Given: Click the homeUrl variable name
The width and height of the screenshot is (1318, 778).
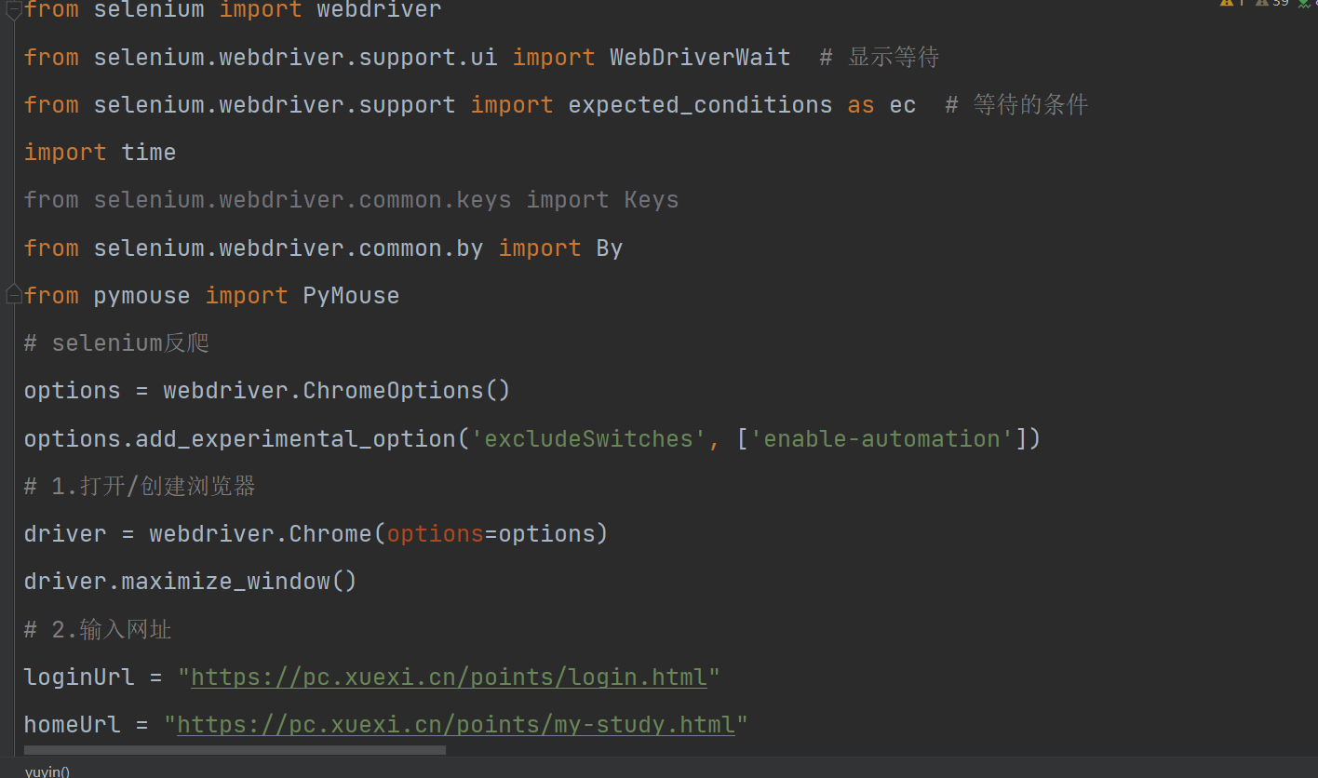Looking at the screenshot, I should coord(73,725).
